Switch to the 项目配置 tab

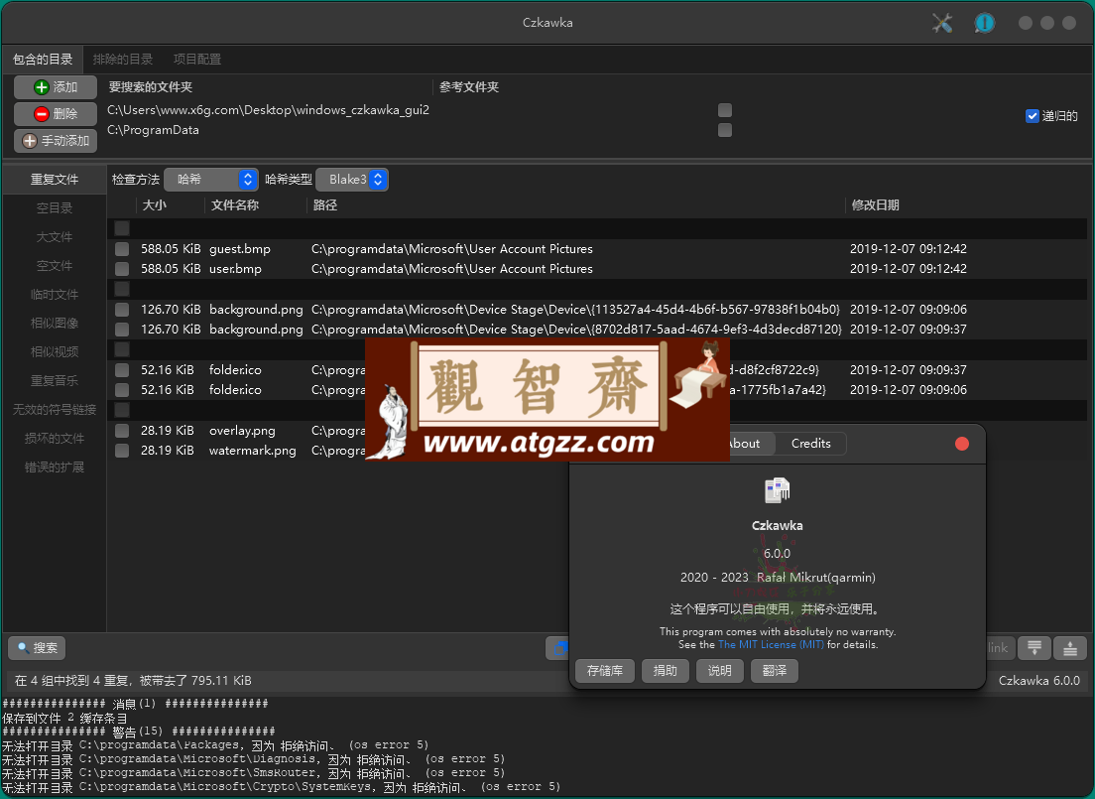(x=197, y=60)
